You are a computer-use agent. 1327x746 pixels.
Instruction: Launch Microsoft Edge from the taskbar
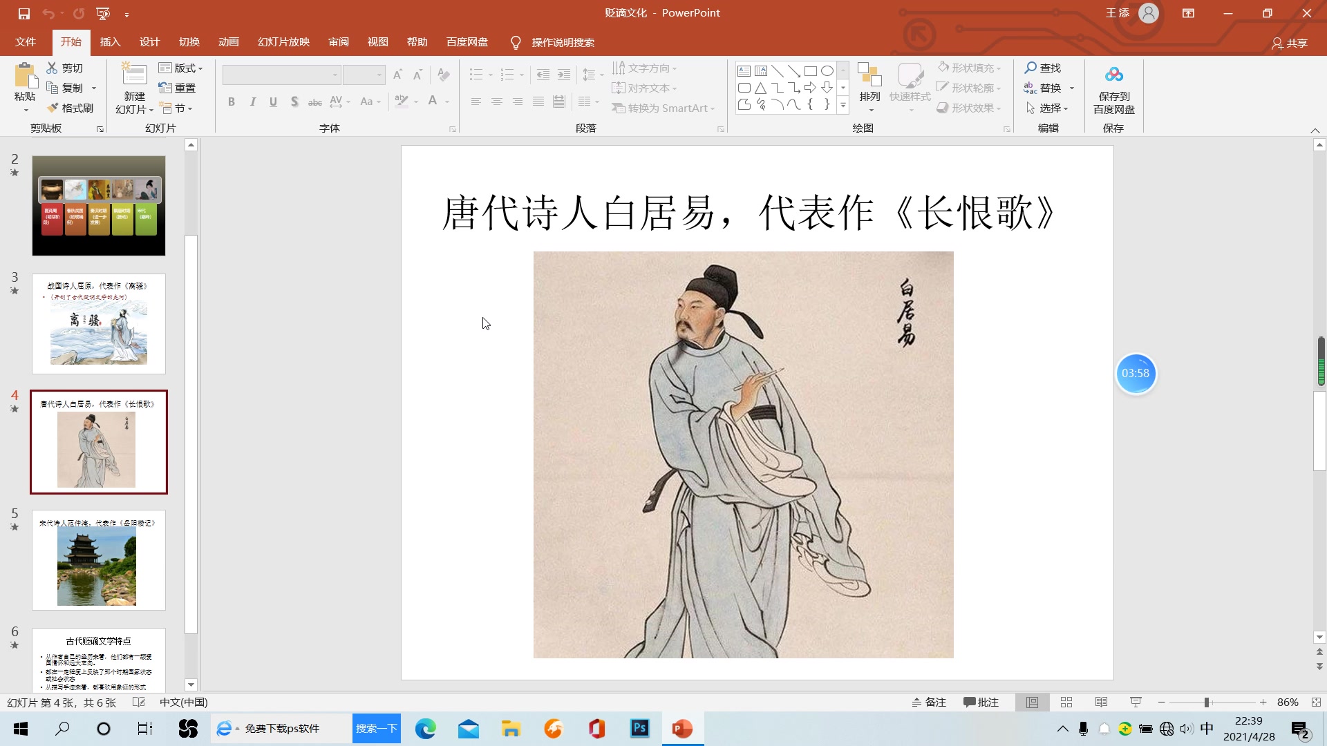click(x=426, y=728)
